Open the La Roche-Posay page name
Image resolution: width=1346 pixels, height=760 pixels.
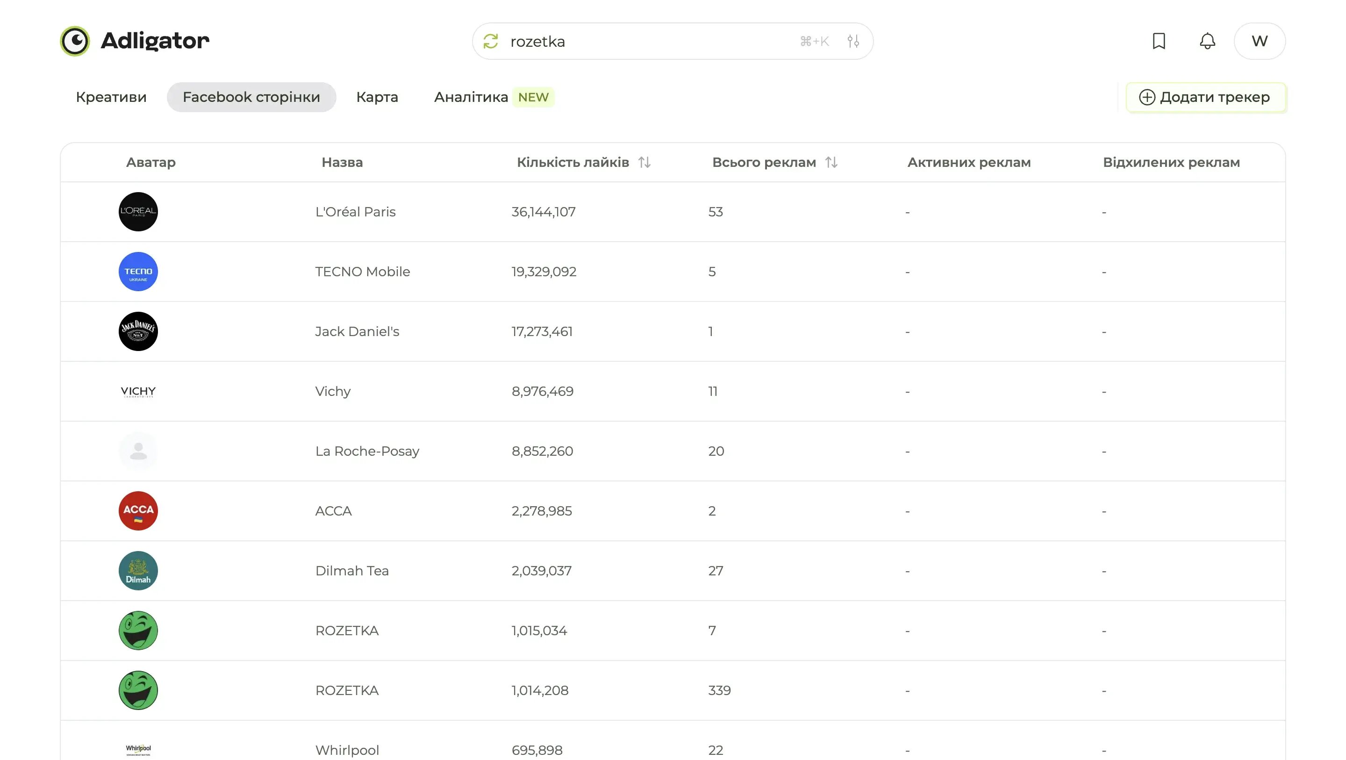tap(367, 451)
